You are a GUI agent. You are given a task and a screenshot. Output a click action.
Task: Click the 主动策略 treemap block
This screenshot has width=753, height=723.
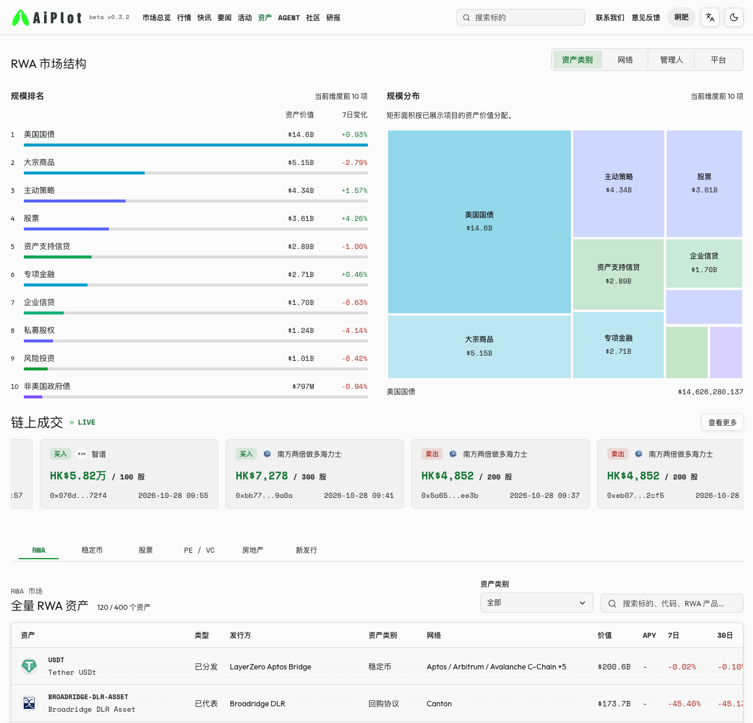pos(618,183)
